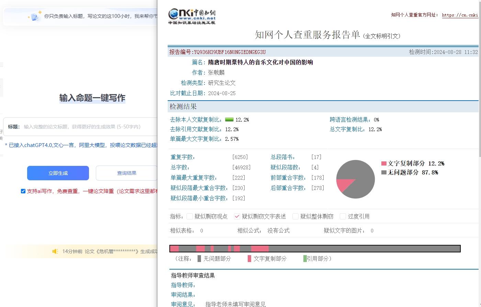
Task: Click the chatGPT4.0 integration note text
Action: pyautogui.click(x=81, y=145)
